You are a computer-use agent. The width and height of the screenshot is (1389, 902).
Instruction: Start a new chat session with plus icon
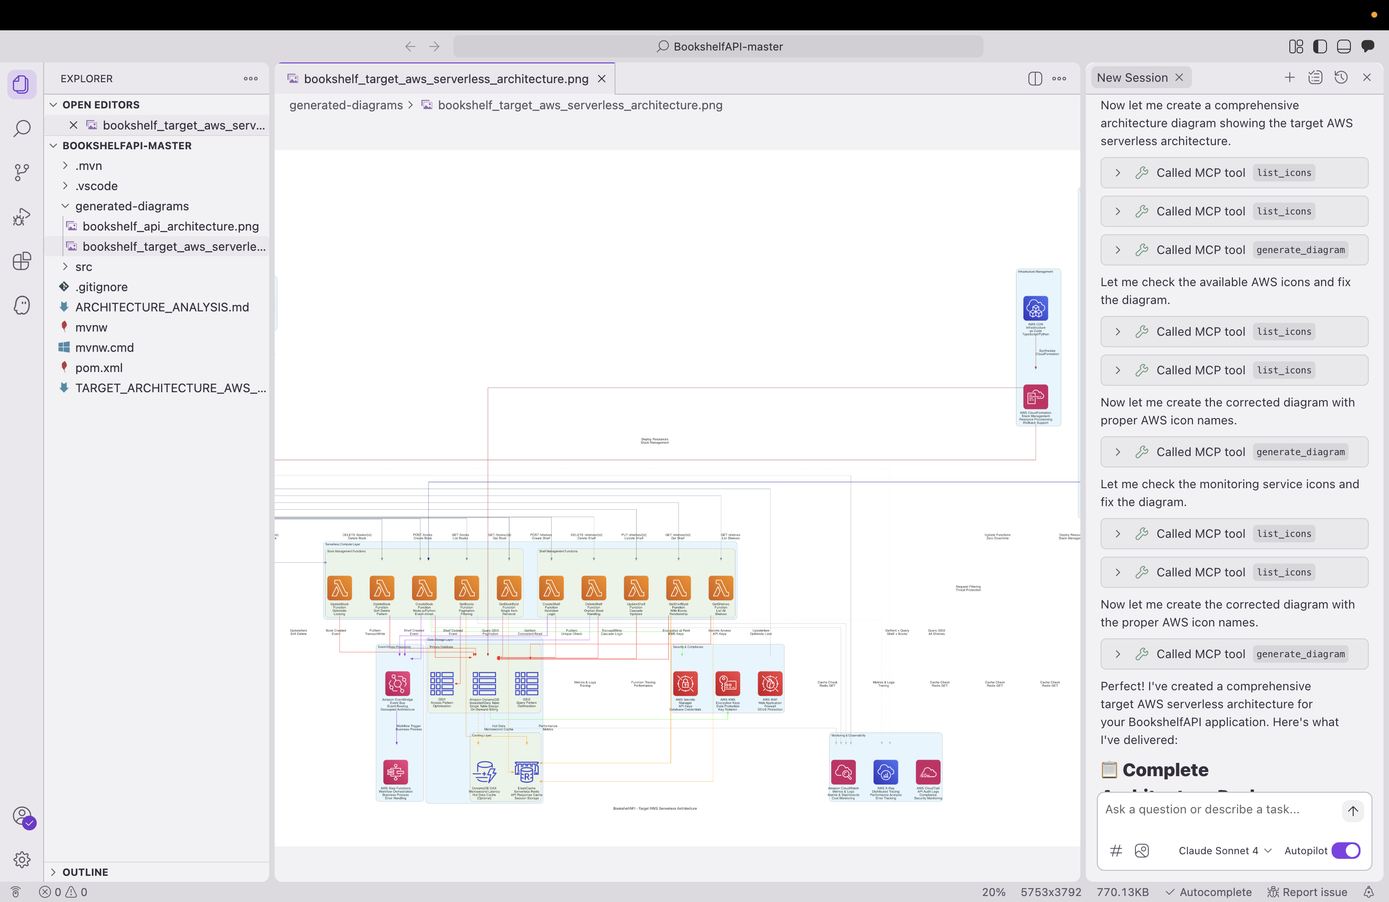pos(1289,78)
